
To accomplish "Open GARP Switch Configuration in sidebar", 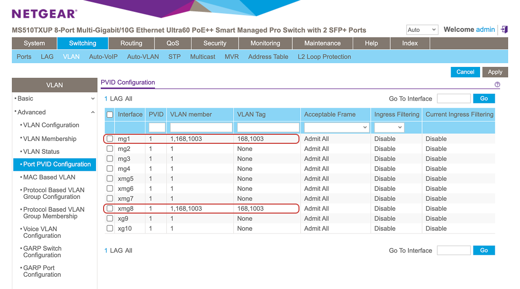I will [42, 252].
